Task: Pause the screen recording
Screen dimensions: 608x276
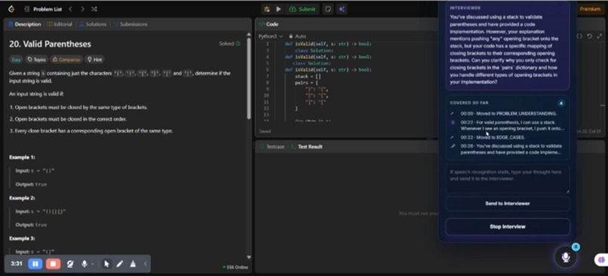Action: coord(35,264)
